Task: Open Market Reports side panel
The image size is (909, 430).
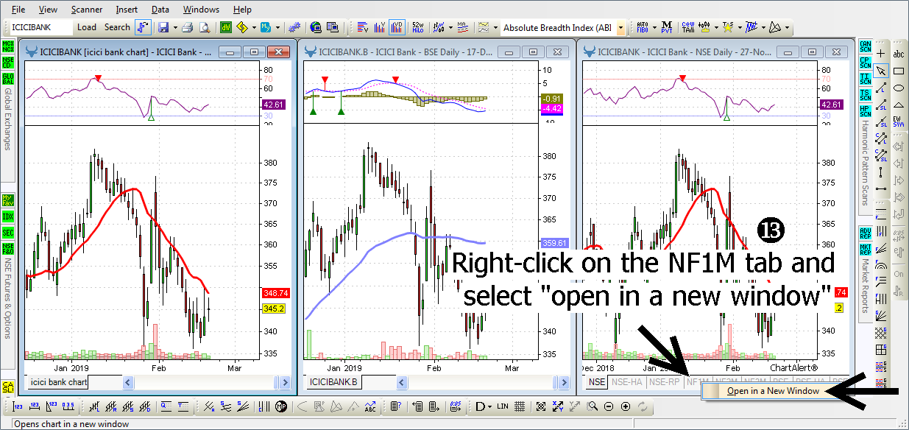Action: (865, 286)
